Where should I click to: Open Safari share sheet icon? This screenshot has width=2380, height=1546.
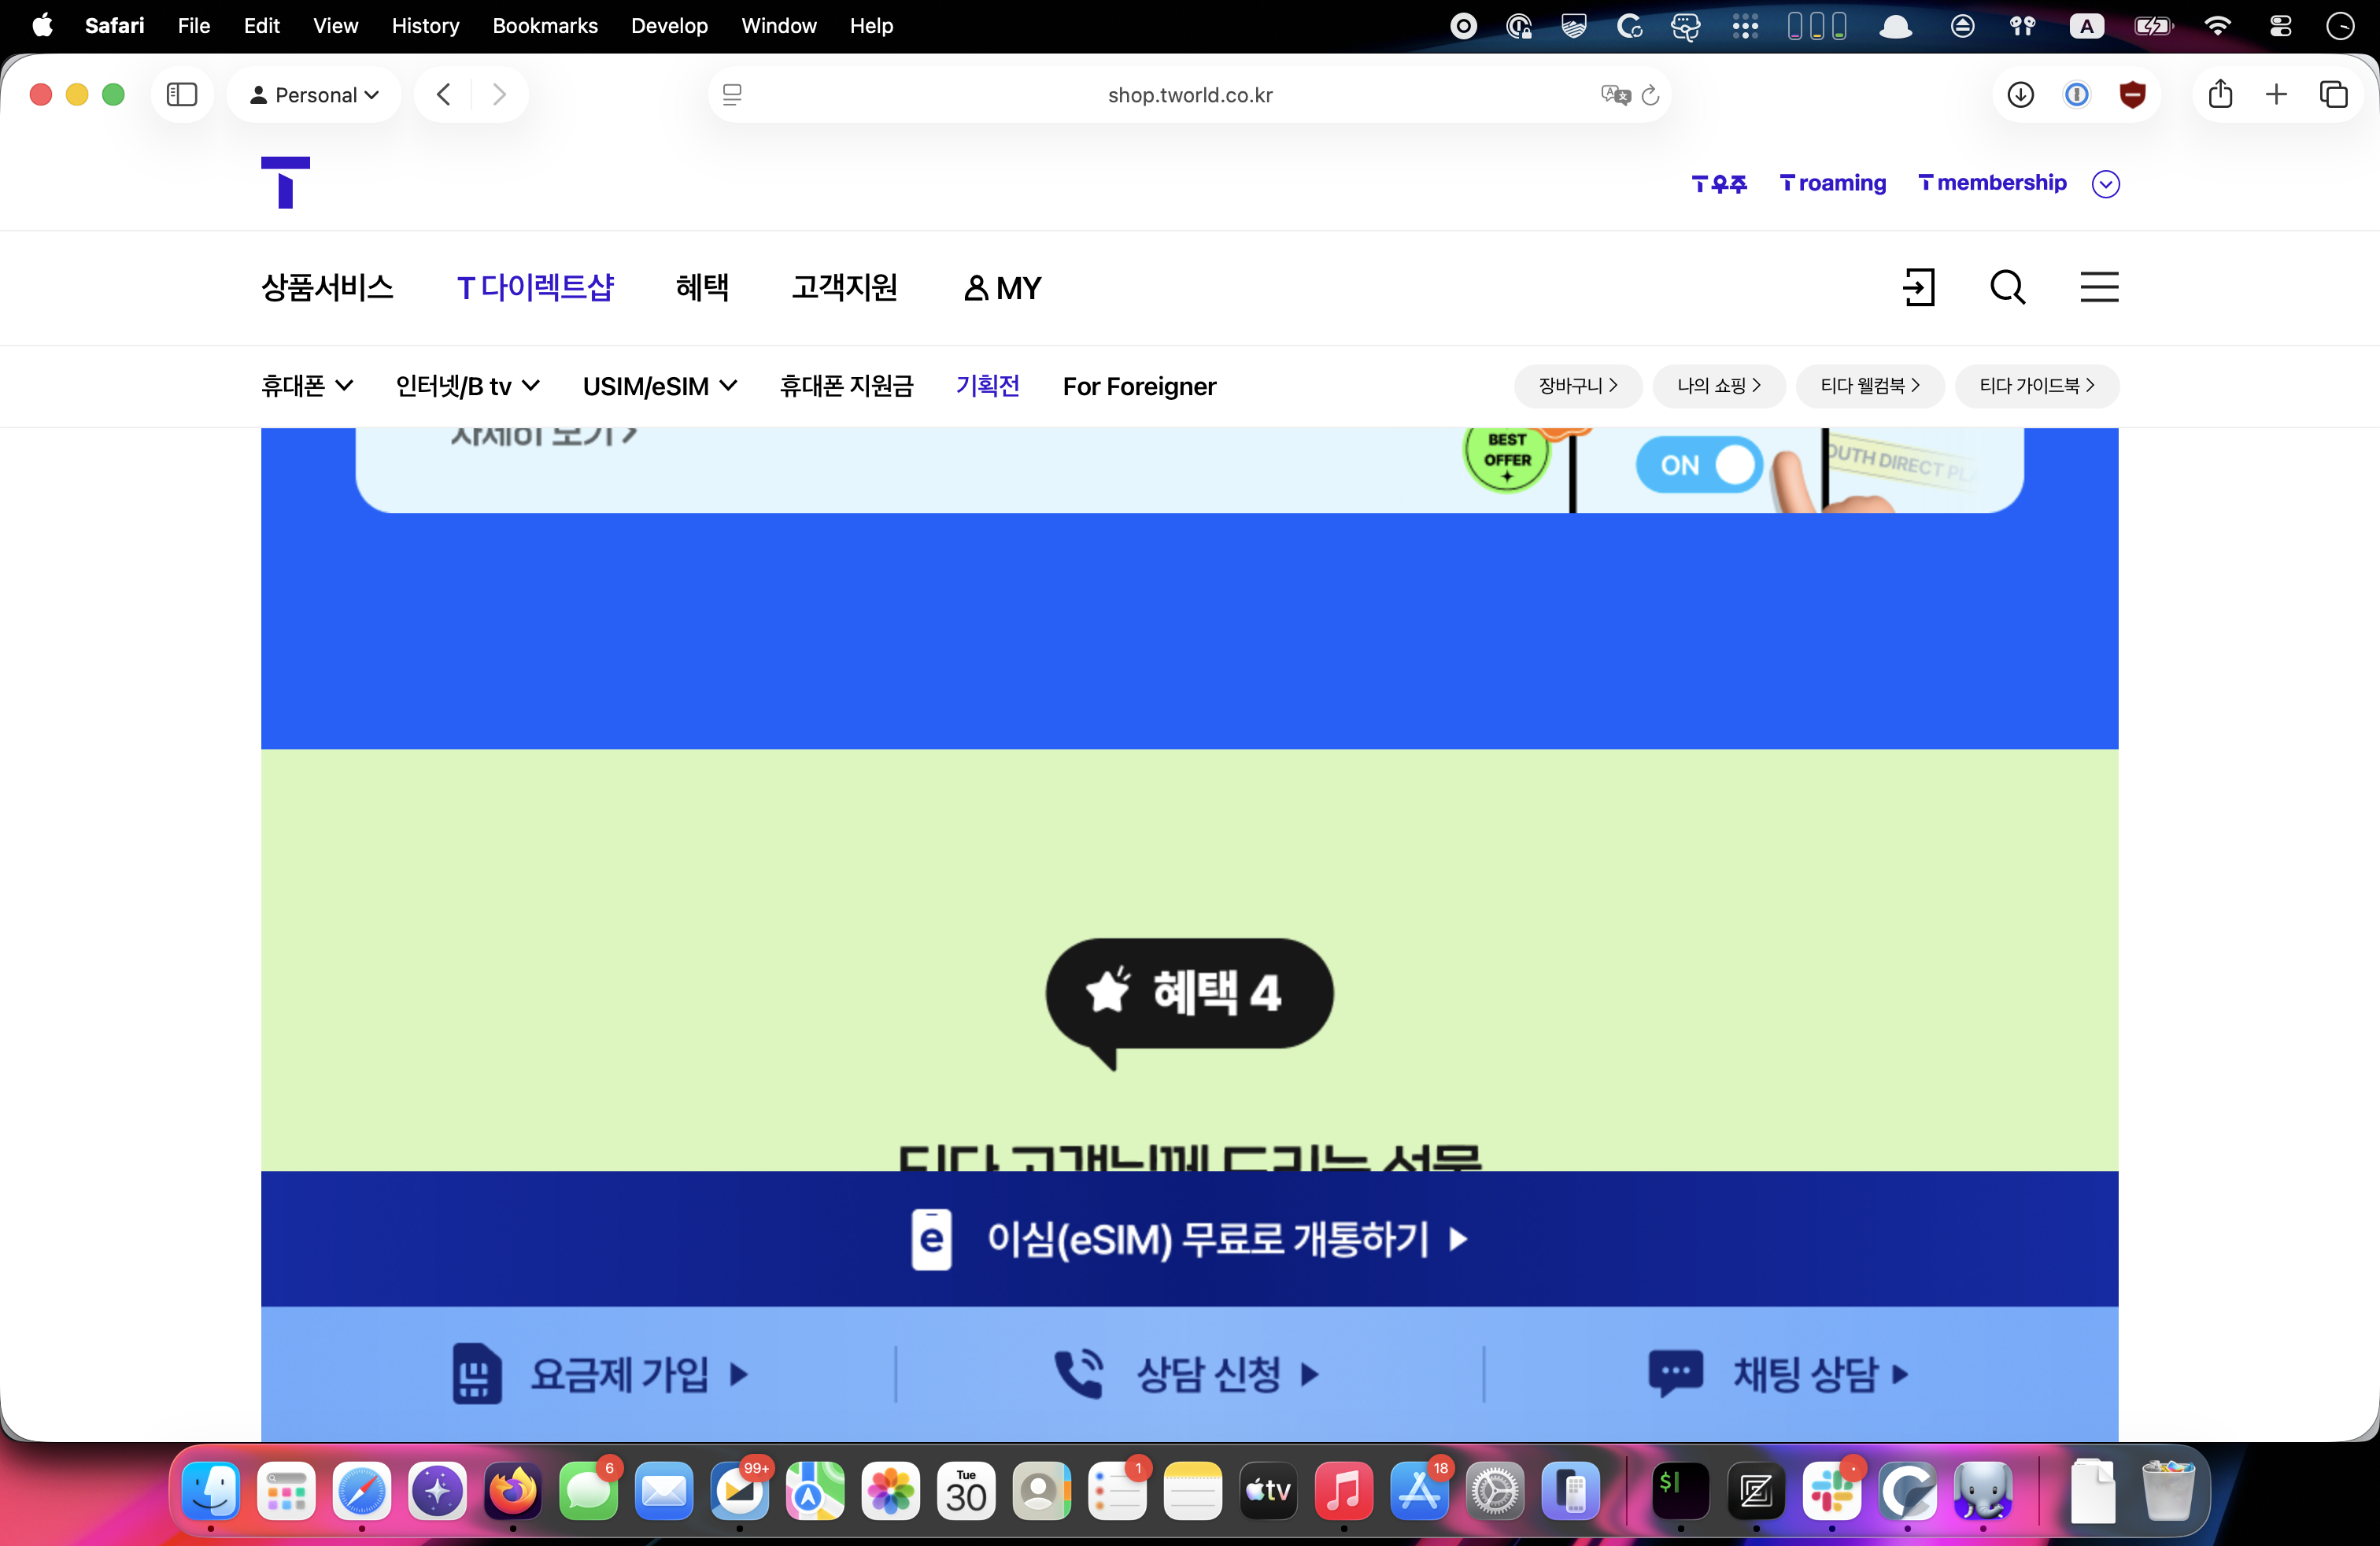pos(2220,95)
